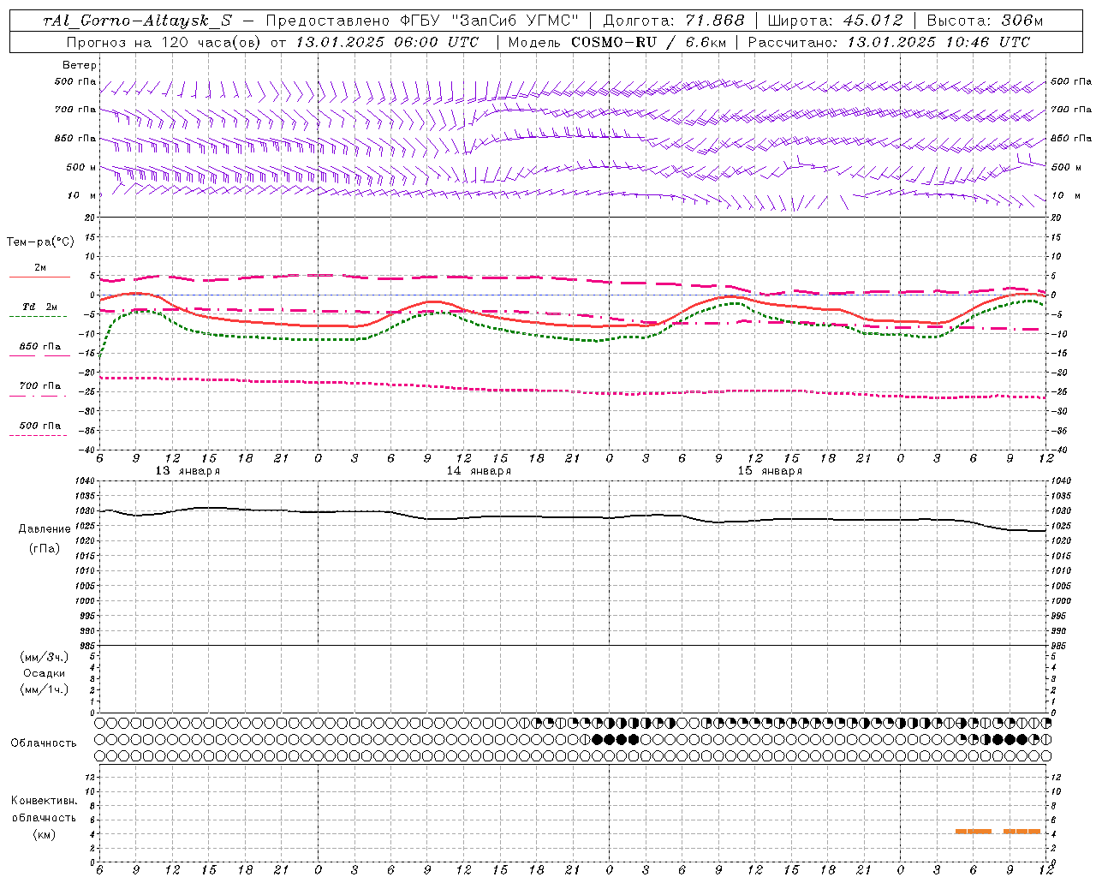Click the Ветер section label
This screenshot has height=877, width=1096.
point(80,65)
